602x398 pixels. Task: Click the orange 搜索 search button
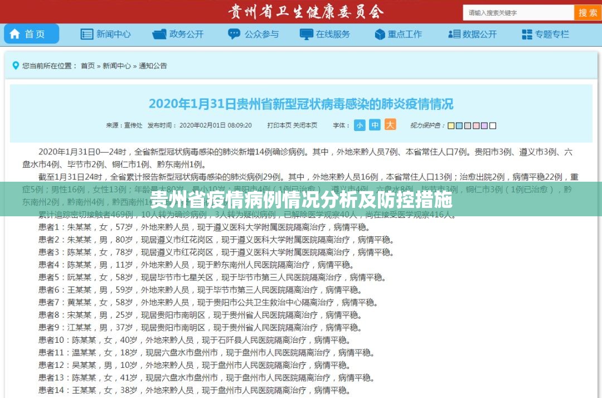point(588,13)
